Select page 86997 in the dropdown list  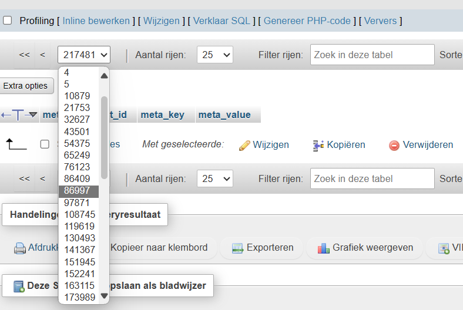[x=78, y=191]
